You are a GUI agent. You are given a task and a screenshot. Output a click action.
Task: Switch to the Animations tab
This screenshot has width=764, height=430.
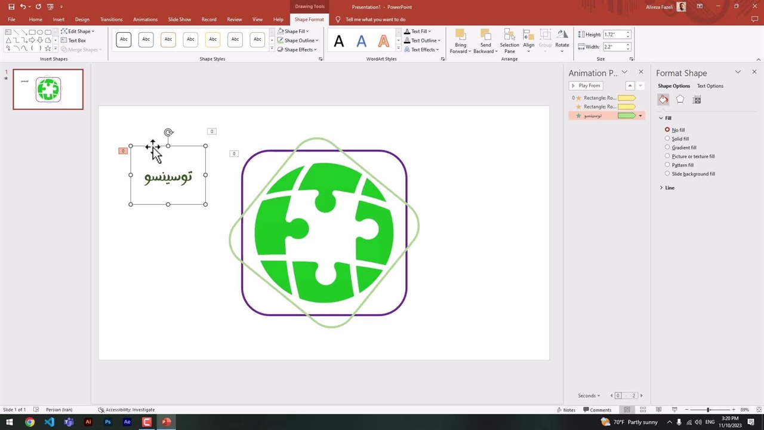[145, 19]
